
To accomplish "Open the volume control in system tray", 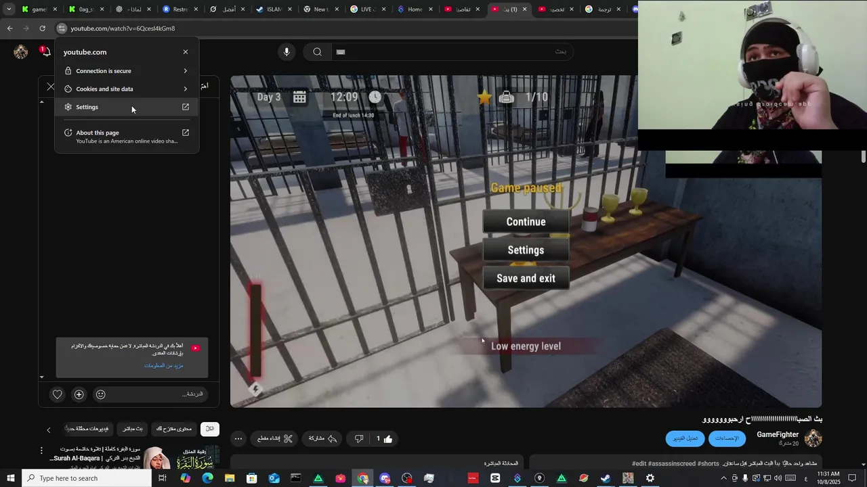I will (778, 478).
